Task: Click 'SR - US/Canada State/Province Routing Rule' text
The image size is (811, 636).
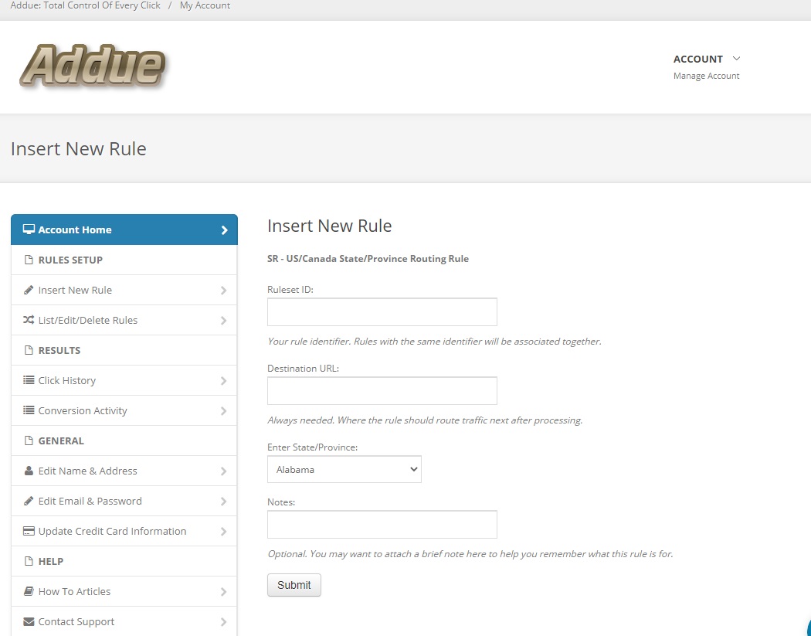Action: (368, 258)
